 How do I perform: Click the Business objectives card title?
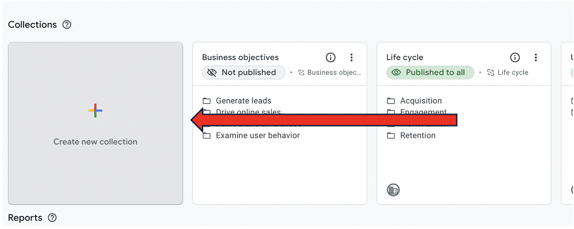[x=240, y=57]
